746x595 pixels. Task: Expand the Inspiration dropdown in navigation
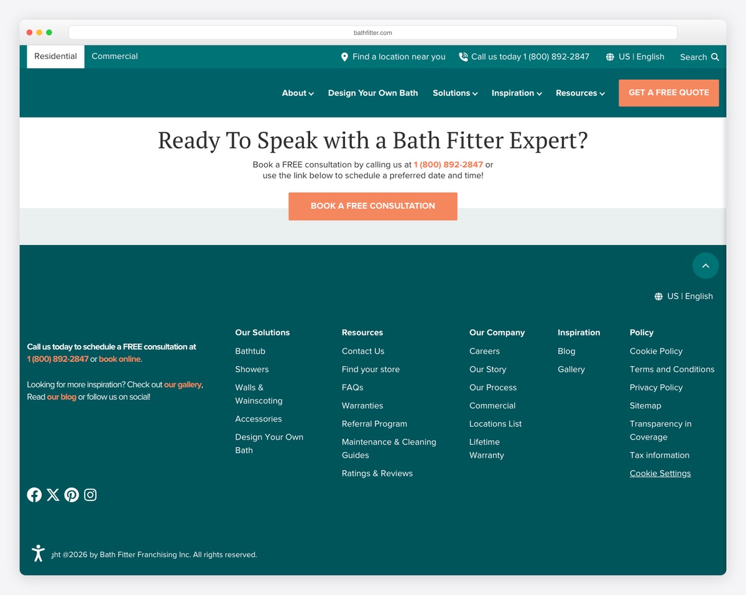pos(517,93)
